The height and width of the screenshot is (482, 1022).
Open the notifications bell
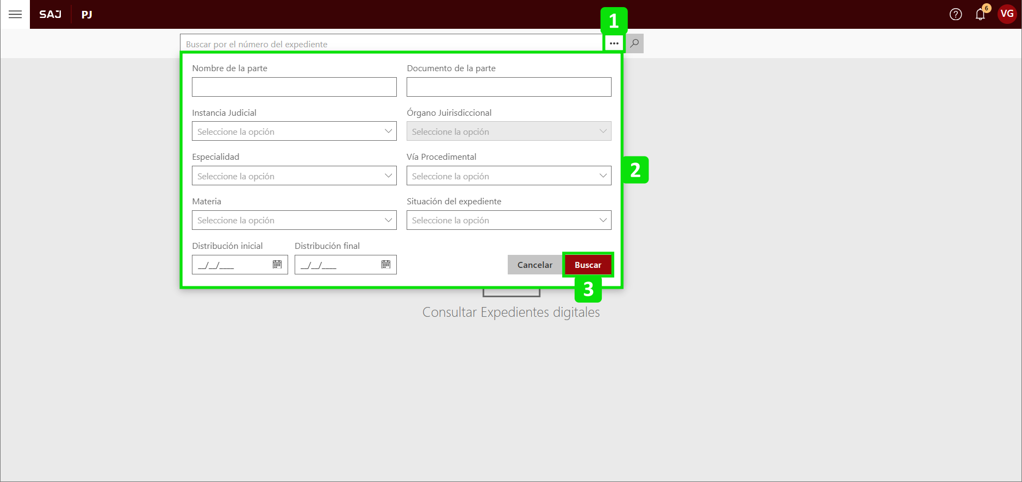click(980, 15)
